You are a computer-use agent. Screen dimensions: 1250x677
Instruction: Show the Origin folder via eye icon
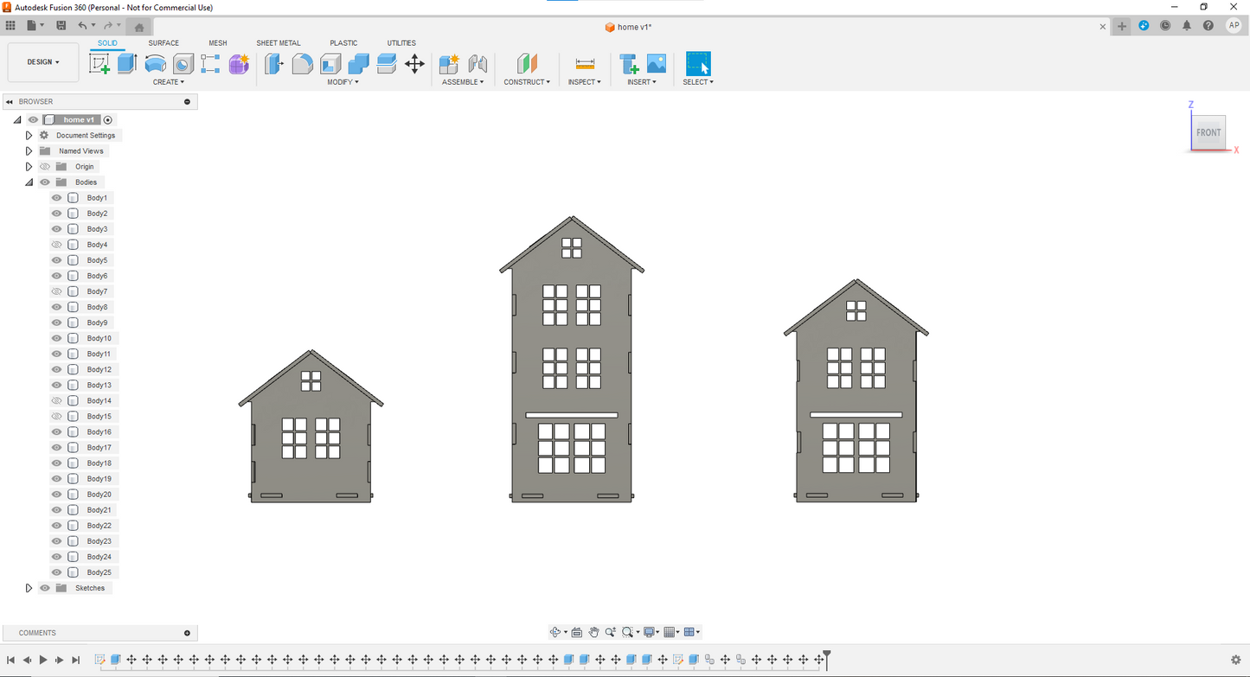click(45, 167)
